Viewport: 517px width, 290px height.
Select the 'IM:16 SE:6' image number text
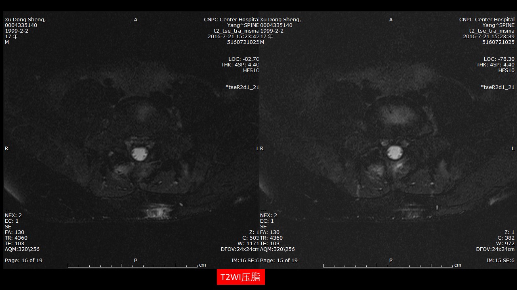(x=245, y=261)
